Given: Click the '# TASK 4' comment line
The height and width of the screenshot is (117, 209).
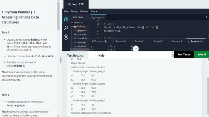Looking at the screenshot, I should tap(109, 24).
